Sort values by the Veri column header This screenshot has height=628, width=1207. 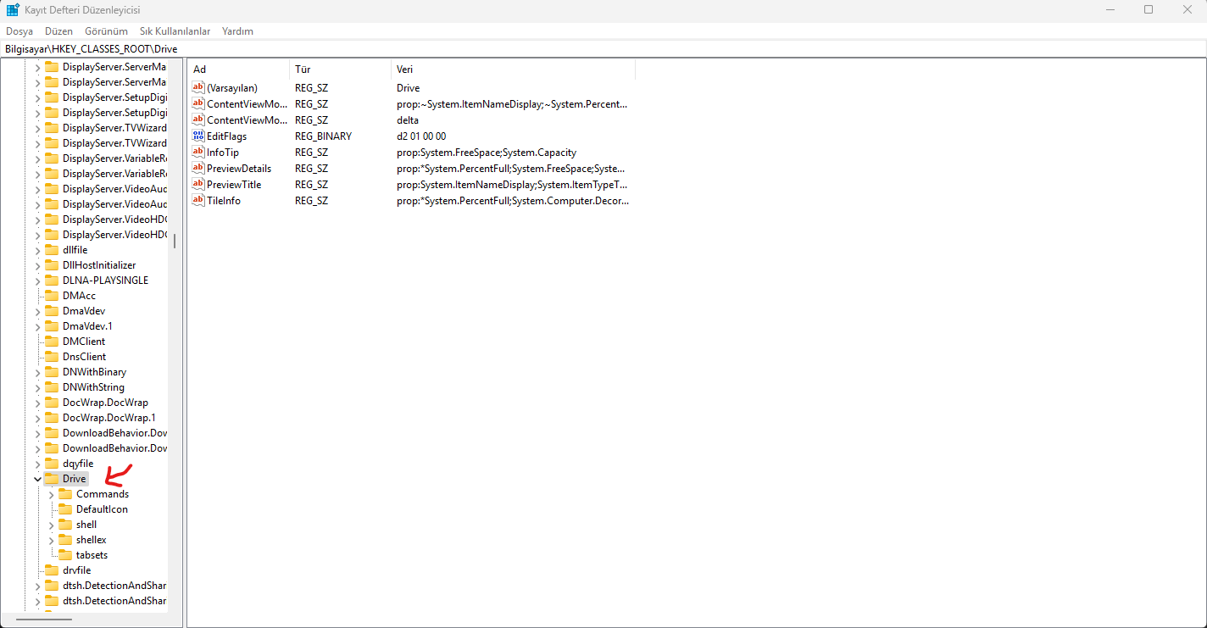pos(513,69)
